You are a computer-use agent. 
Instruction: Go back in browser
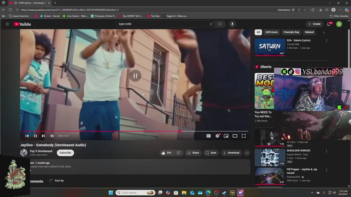[x=4, y=10]
